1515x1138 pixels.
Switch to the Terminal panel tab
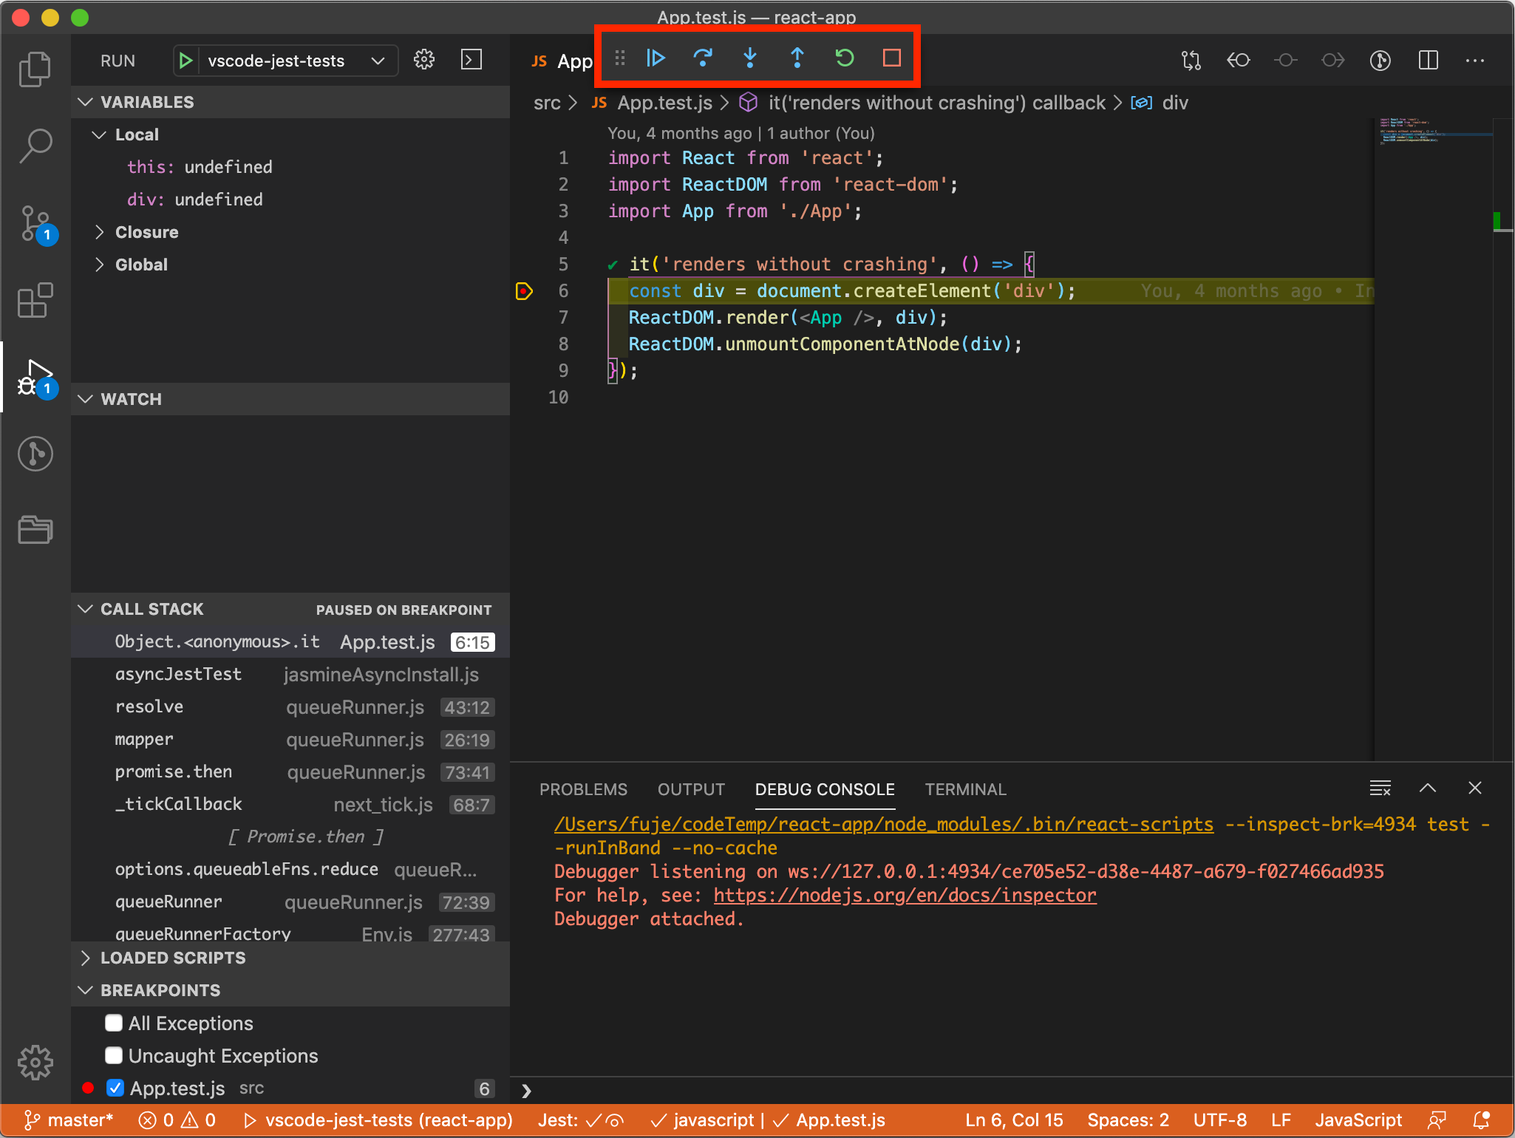tap(965, 789)
